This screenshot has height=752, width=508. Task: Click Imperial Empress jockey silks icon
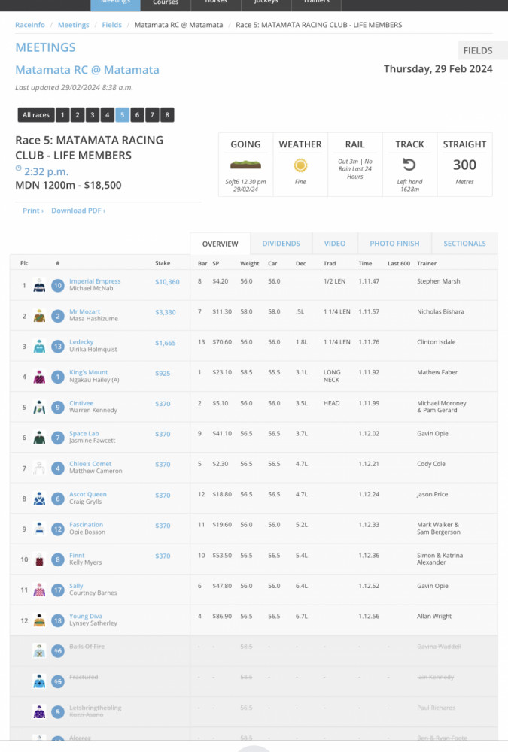(x=39, y=285)
